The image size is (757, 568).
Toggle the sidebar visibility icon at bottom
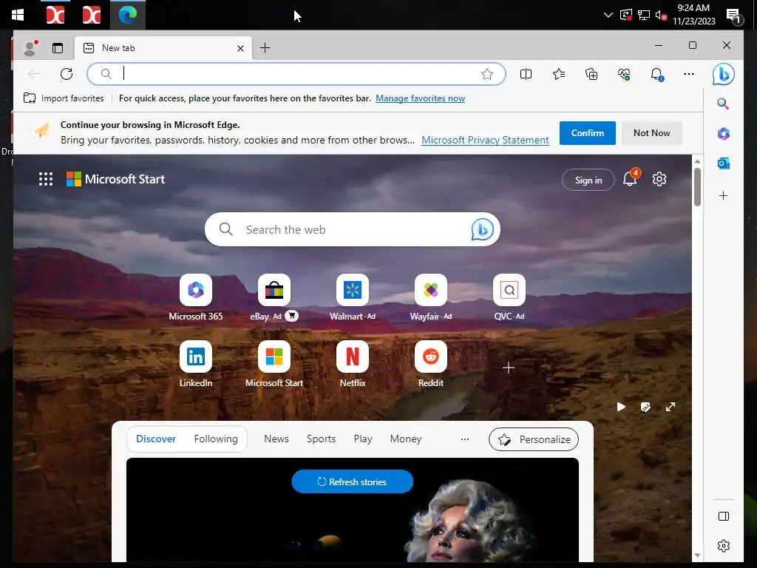[723, 516]
